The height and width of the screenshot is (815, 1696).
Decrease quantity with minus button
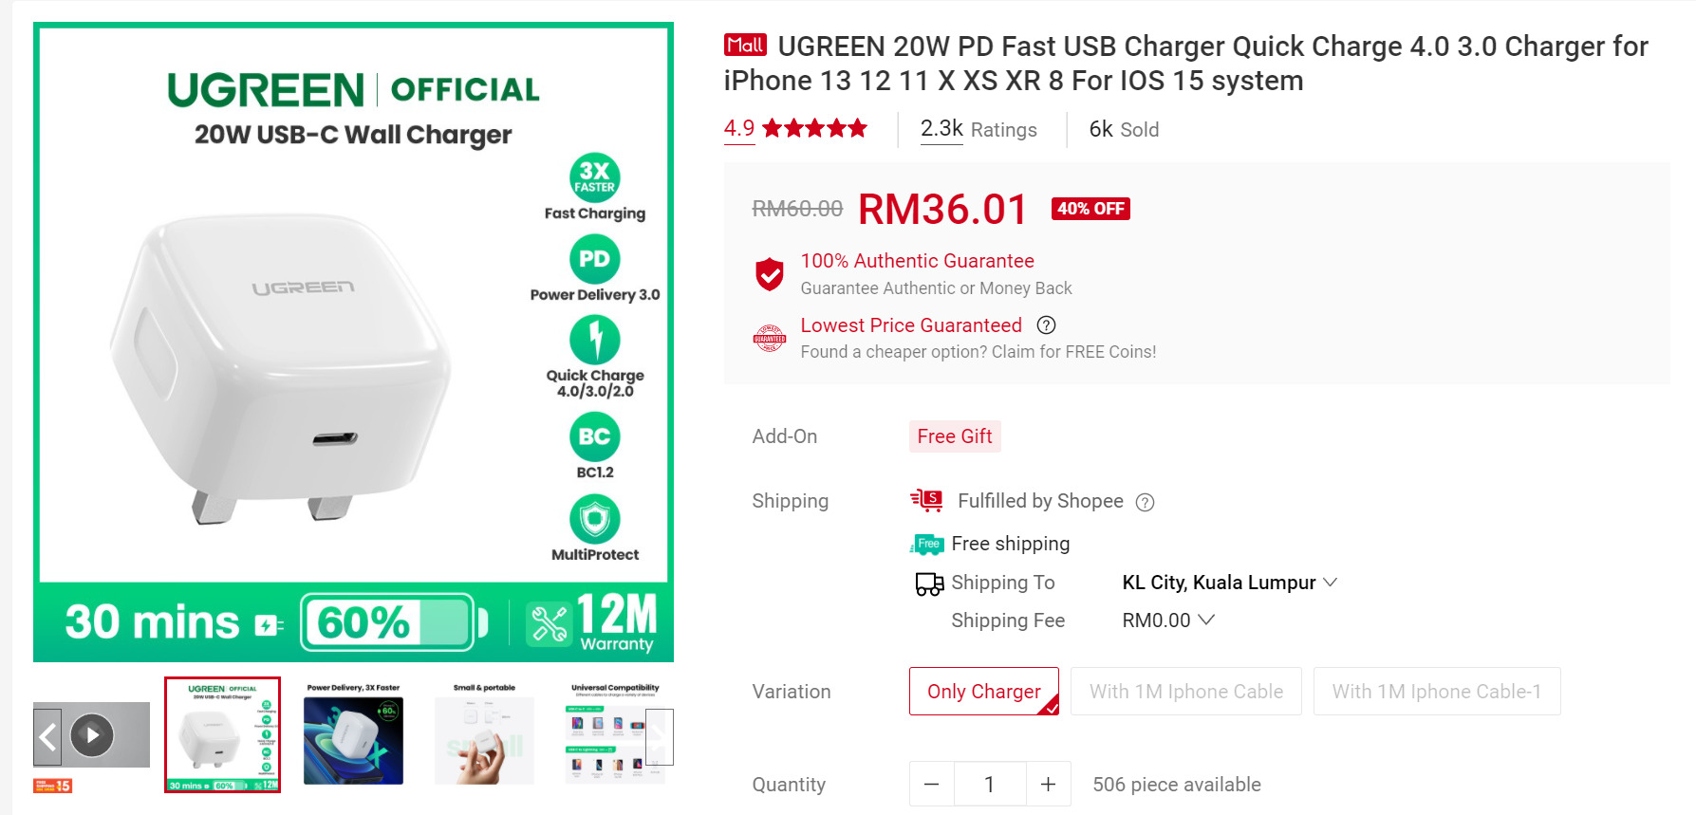point(932,784)
